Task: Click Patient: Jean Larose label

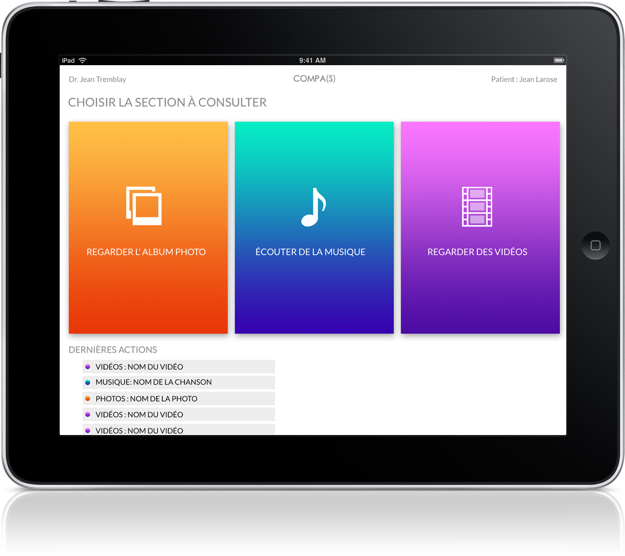Action: [524, 79]
